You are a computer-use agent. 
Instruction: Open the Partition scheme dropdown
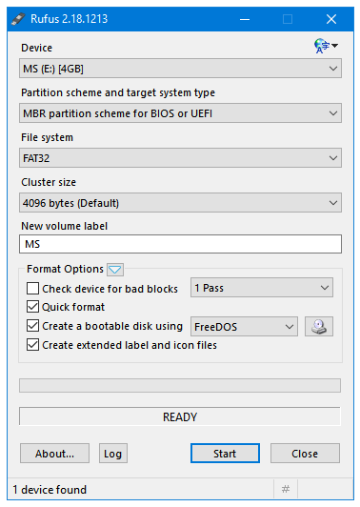pos(180,113)
